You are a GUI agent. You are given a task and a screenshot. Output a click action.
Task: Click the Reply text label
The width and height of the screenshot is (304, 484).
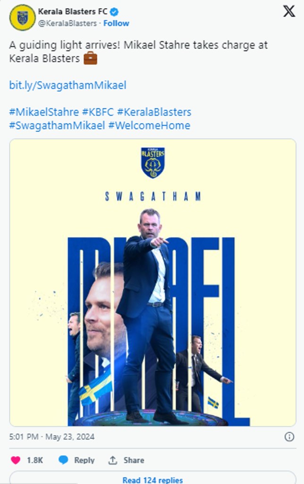(x=84, y=460)
